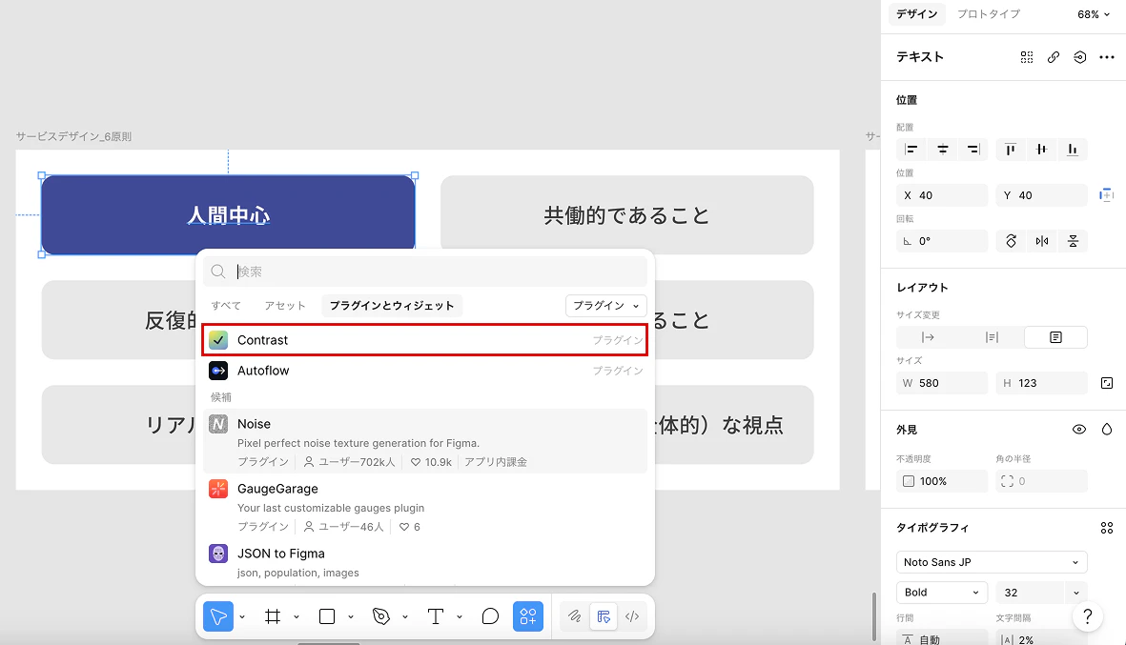Select the Frame tool
The image size is (1126, 645).
(x=273, y=616)
